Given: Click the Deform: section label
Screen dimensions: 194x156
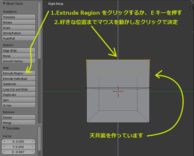Looking at the screenshot, I should 8,45.
